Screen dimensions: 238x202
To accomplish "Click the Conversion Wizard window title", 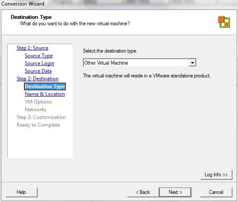I will coord(23,4).
